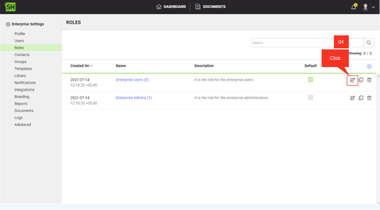Clone the Enterprise Admins role
Screen dimensions: 380x210
pyautogui.click(x=361, y=98)
